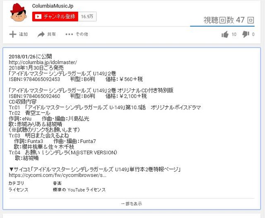Screen dimensions: 265x218
Task: Click Tr.04 お願い!シンデレラ track line
Action: [63, 153]
